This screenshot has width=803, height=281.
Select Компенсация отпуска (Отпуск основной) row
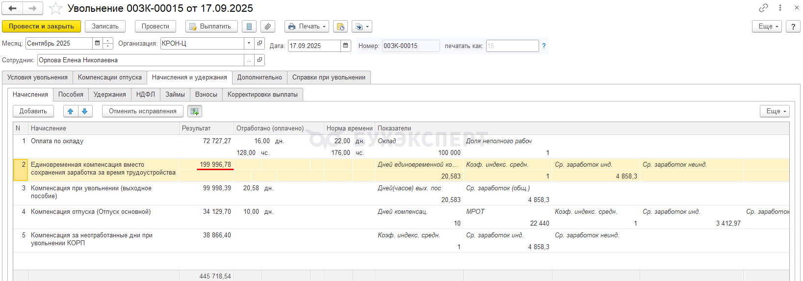point(401,217)
